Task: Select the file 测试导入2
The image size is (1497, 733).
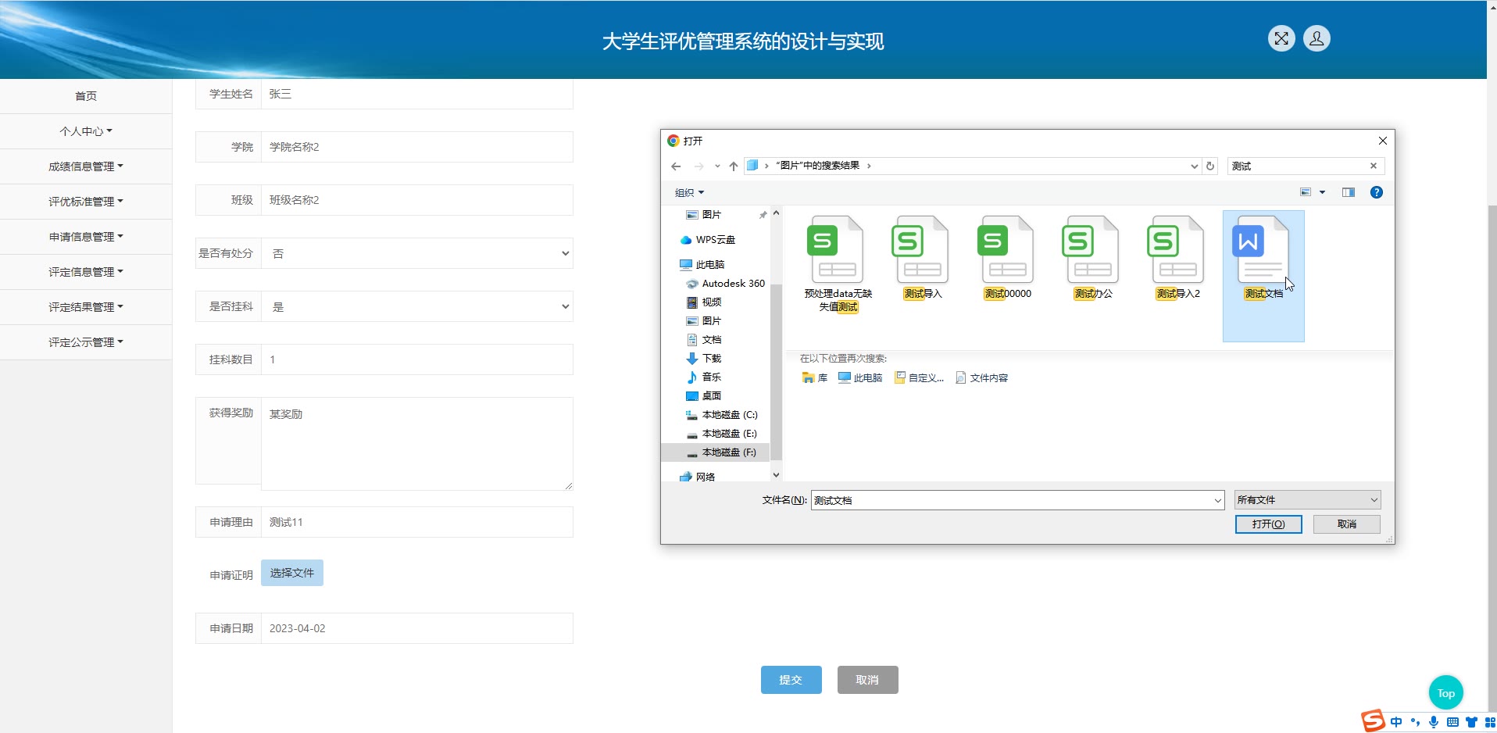Action: click(1178, 258)
